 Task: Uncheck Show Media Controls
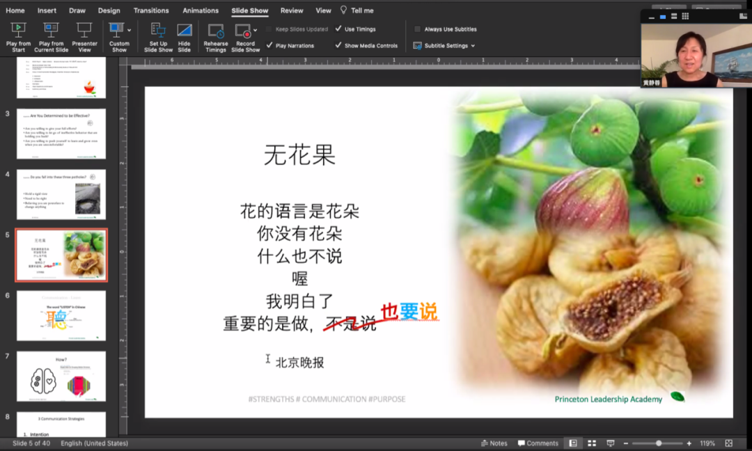point(338,45)
